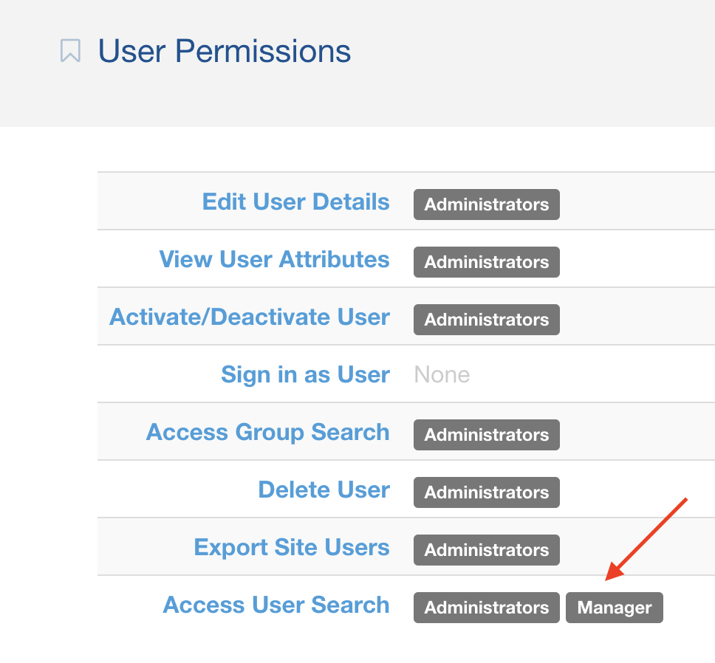
Task: Click Administrators badge for Activate/Deactivate User
Action: (487, 320)
